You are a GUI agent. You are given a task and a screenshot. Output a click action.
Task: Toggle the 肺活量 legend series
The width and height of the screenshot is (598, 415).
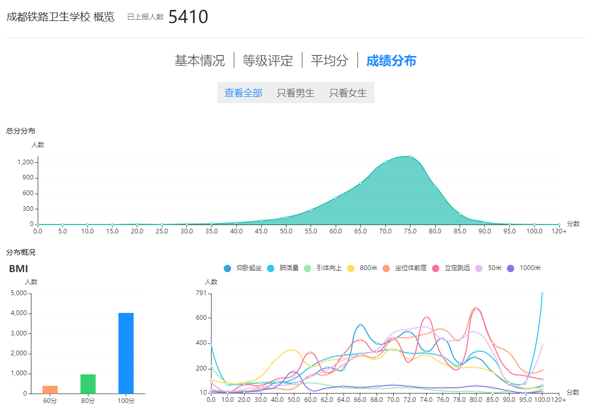[x=283, y=268]
